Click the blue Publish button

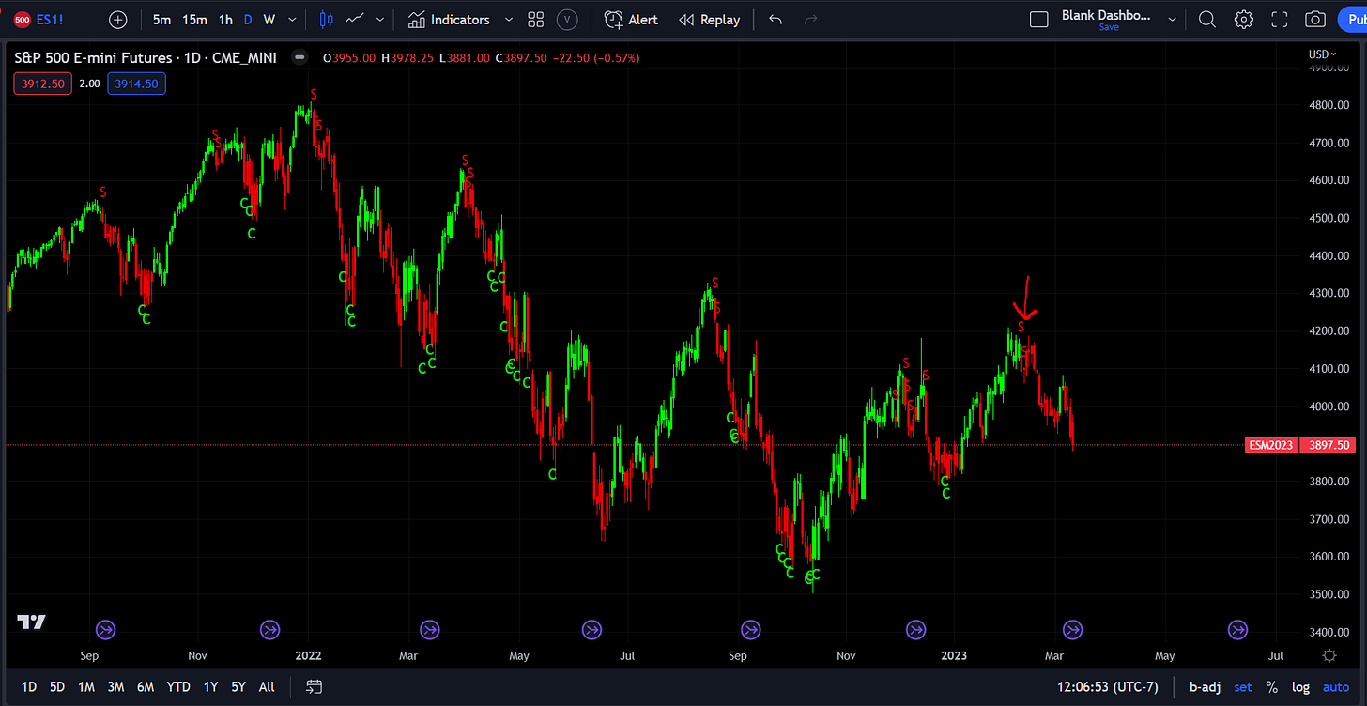(x=1352, y=19)
